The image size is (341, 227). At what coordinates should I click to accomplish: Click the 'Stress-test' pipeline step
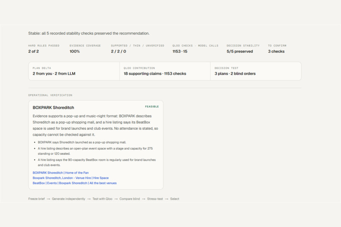[x=155, y=199]
